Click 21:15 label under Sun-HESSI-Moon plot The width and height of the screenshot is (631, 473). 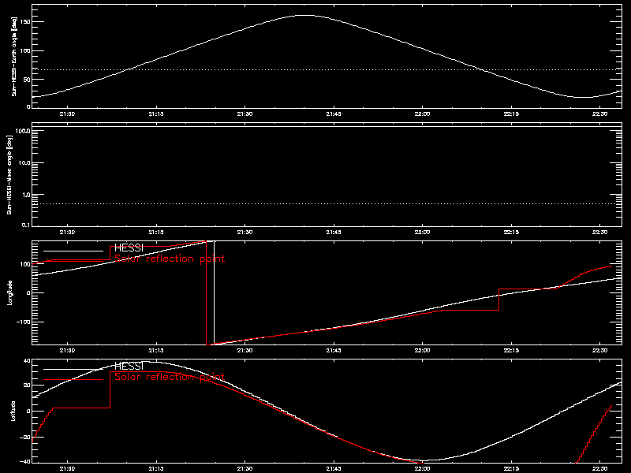(156, 232)
